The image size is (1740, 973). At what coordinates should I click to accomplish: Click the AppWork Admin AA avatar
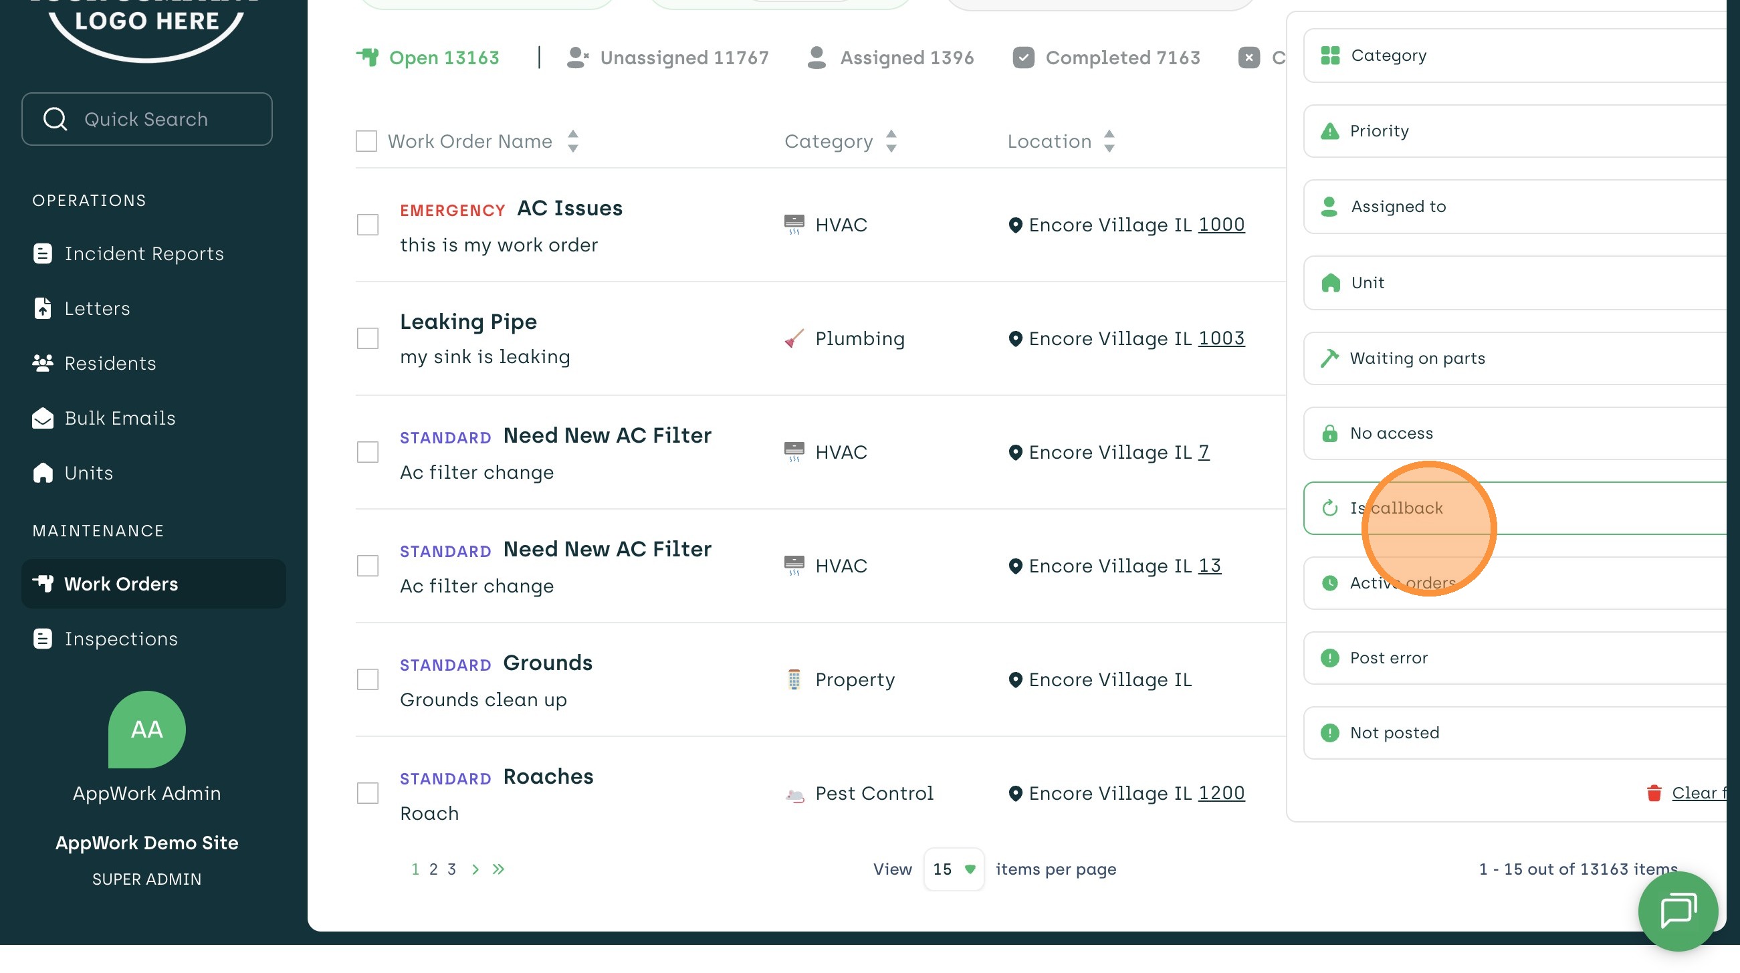point(146,729)
